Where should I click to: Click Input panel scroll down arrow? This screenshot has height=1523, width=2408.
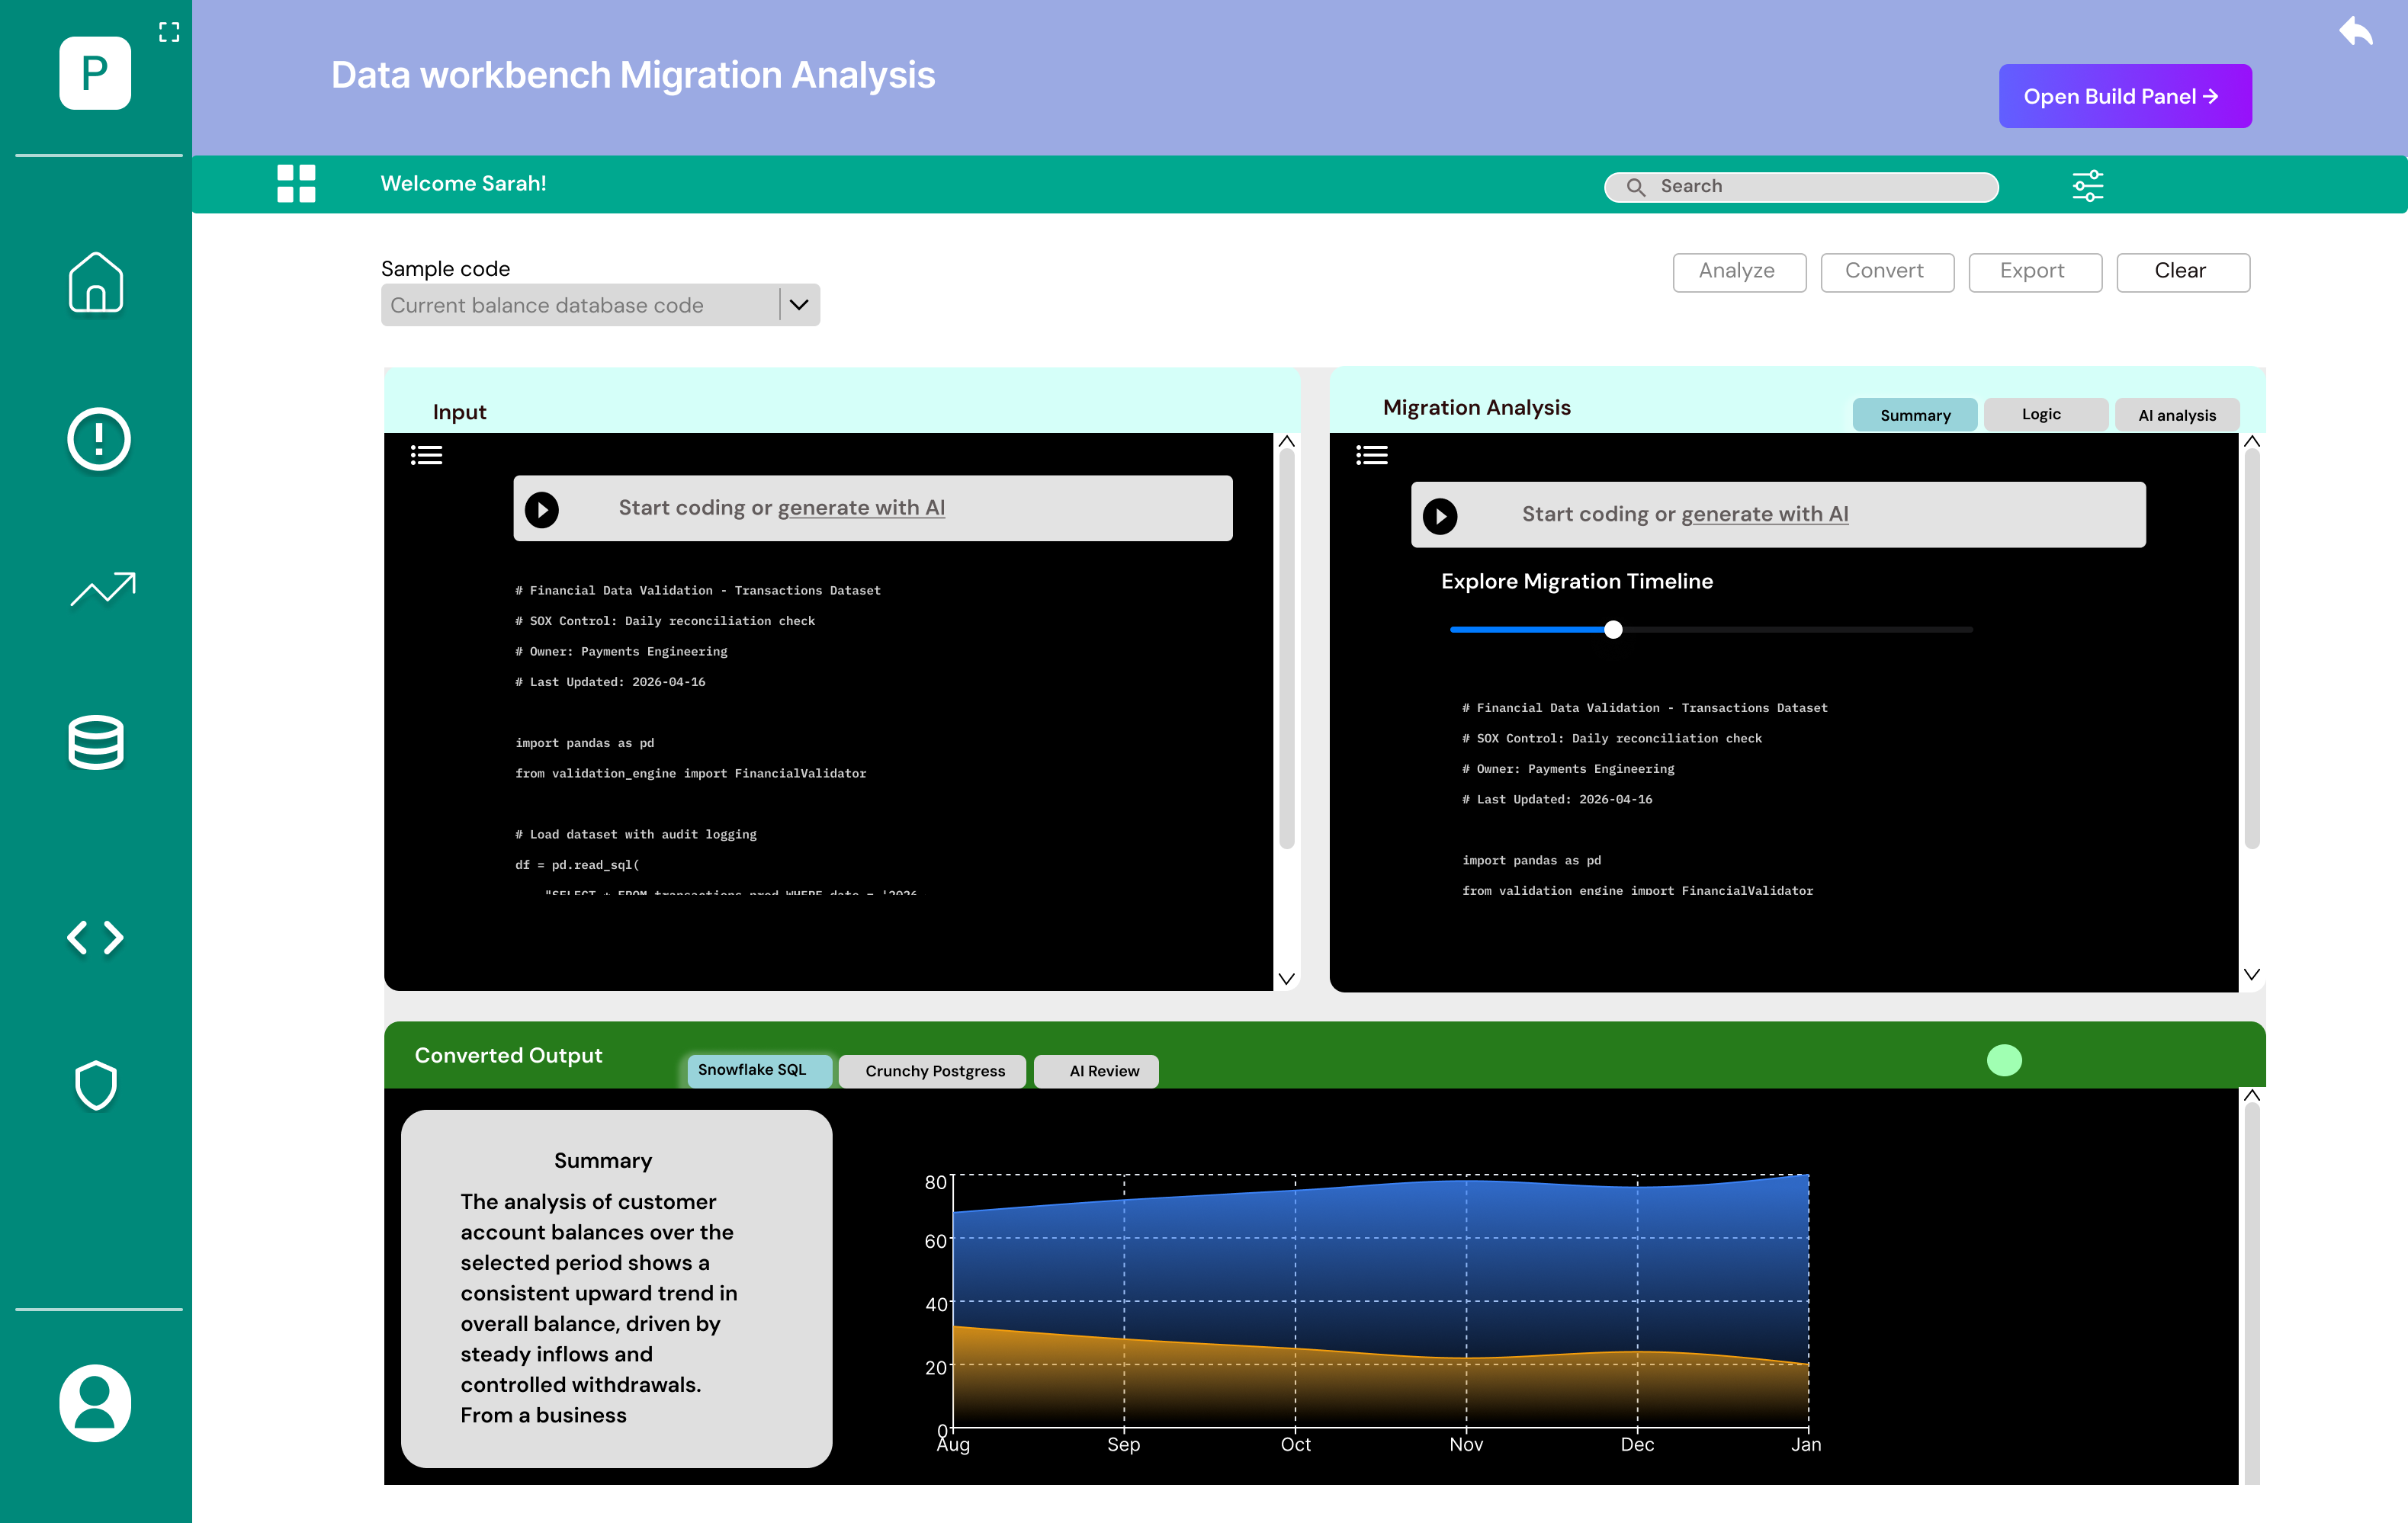pos(1287,978)
